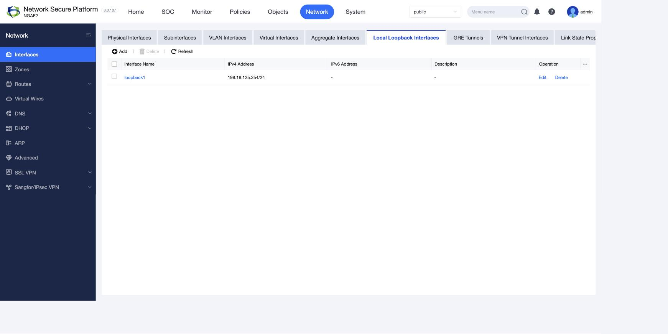
Task: Open the Policies menu
Action: tap(240, 12)
